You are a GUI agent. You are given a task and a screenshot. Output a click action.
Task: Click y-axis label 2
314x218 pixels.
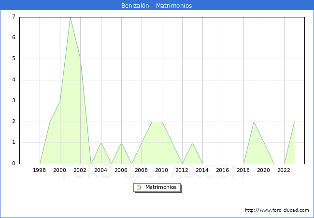point(14,122)
